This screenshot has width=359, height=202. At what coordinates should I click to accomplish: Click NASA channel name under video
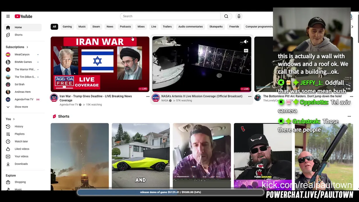click(x=165, y=100)
